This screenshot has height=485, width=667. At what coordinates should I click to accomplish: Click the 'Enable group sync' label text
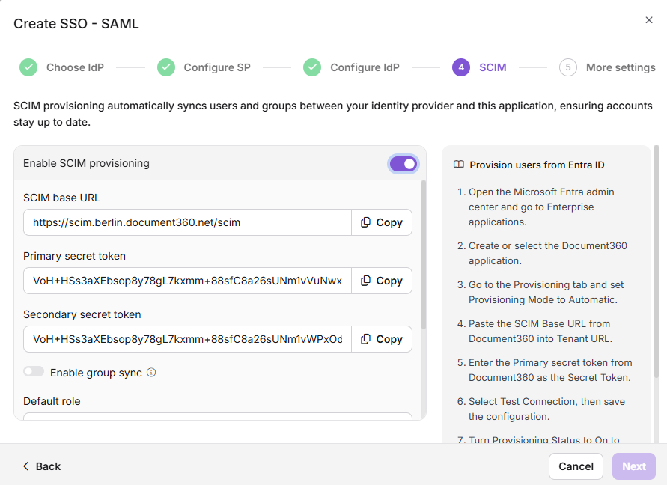(x=96, y=373)
